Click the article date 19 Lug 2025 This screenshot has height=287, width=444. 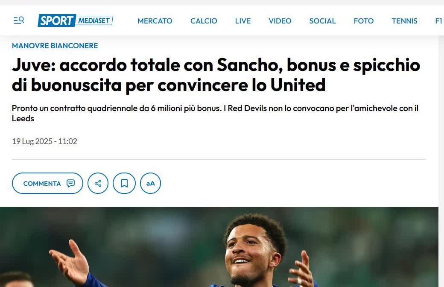44,141
